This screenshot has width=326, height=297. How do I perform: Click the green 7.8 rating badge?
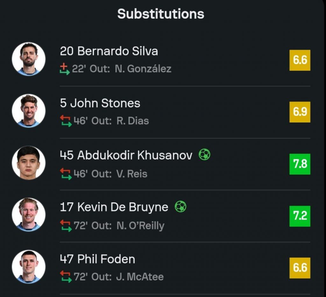click(300, 164)
